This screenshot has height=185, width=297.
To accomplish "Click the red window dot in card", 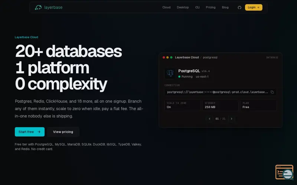I will pyautogui.click(x=164, y=57).
